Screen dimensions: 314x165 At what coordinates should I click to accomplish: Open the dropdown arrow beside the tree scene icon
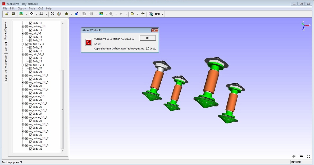[x=26, y=14]
